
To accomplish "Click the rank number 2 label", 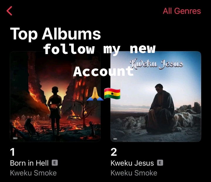I will pos(114,152).
